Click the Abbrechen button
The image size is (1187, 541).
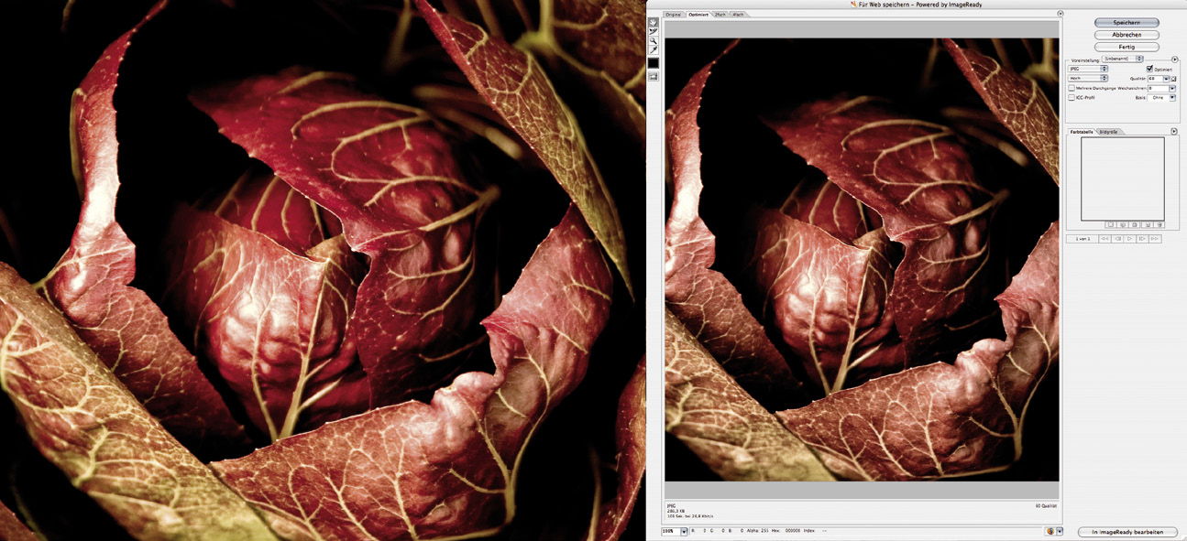tap(1127, 35)
